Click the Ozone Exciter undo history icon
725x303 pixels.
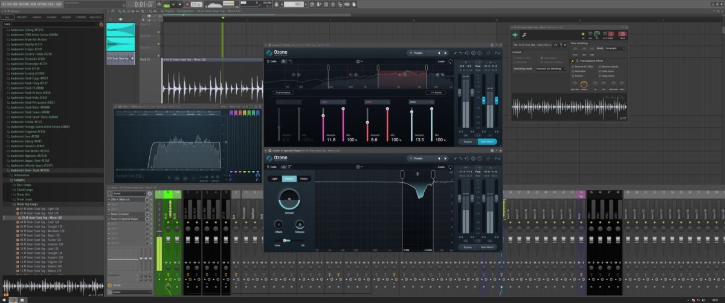(468, 53)
